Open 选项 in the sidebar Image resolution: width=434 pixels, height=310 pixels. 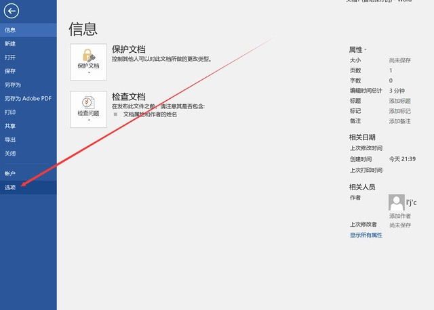tap(11, 187)
